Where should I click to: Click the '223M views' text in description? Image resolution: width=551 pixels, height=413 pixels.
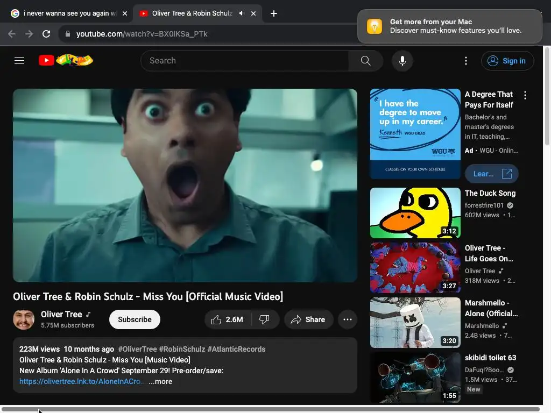39,349
